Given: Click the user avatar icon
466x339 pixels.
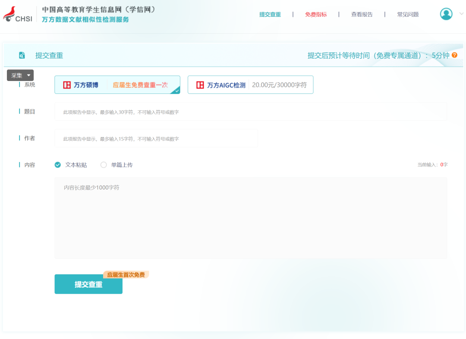Looking at the screenshot, I should point(446,14).
